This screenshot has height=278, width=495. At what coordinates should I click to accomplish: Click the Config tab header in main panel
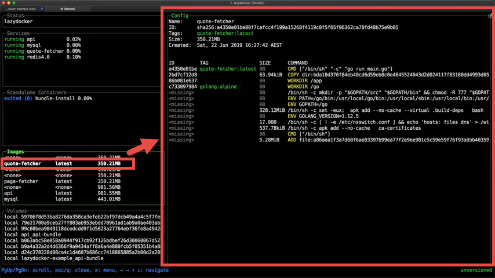(x=180, y=15)
